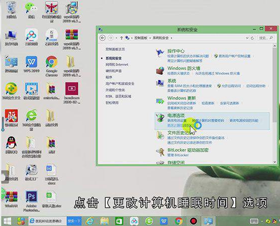
Task: Select 网络和 Internet in the sidebar
Action: (x=117, y=65)
